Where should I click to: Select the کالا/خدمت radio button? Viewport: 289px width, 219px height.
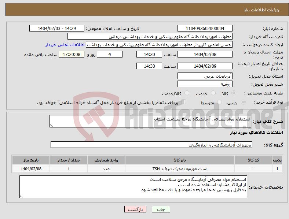(x=187, y=93)
